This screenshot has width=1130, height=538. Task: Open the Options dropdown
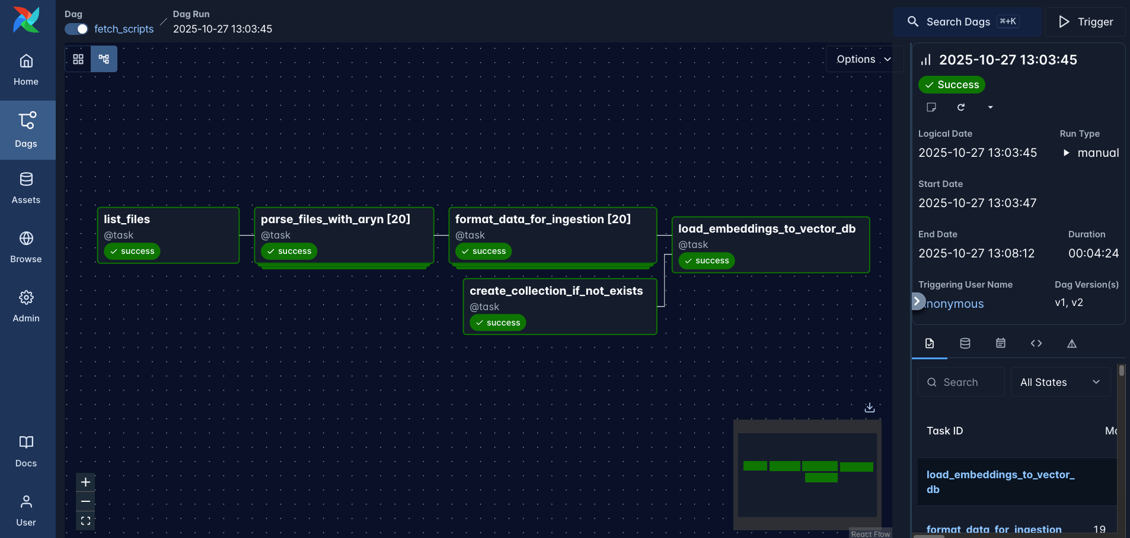click(863, 59)
